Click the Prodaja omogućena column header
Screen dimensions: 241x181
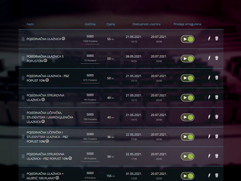click(187, 24)
